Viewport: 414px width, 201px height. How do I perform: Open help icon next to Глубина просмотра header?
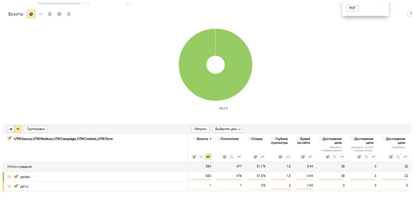click(273, 139)
